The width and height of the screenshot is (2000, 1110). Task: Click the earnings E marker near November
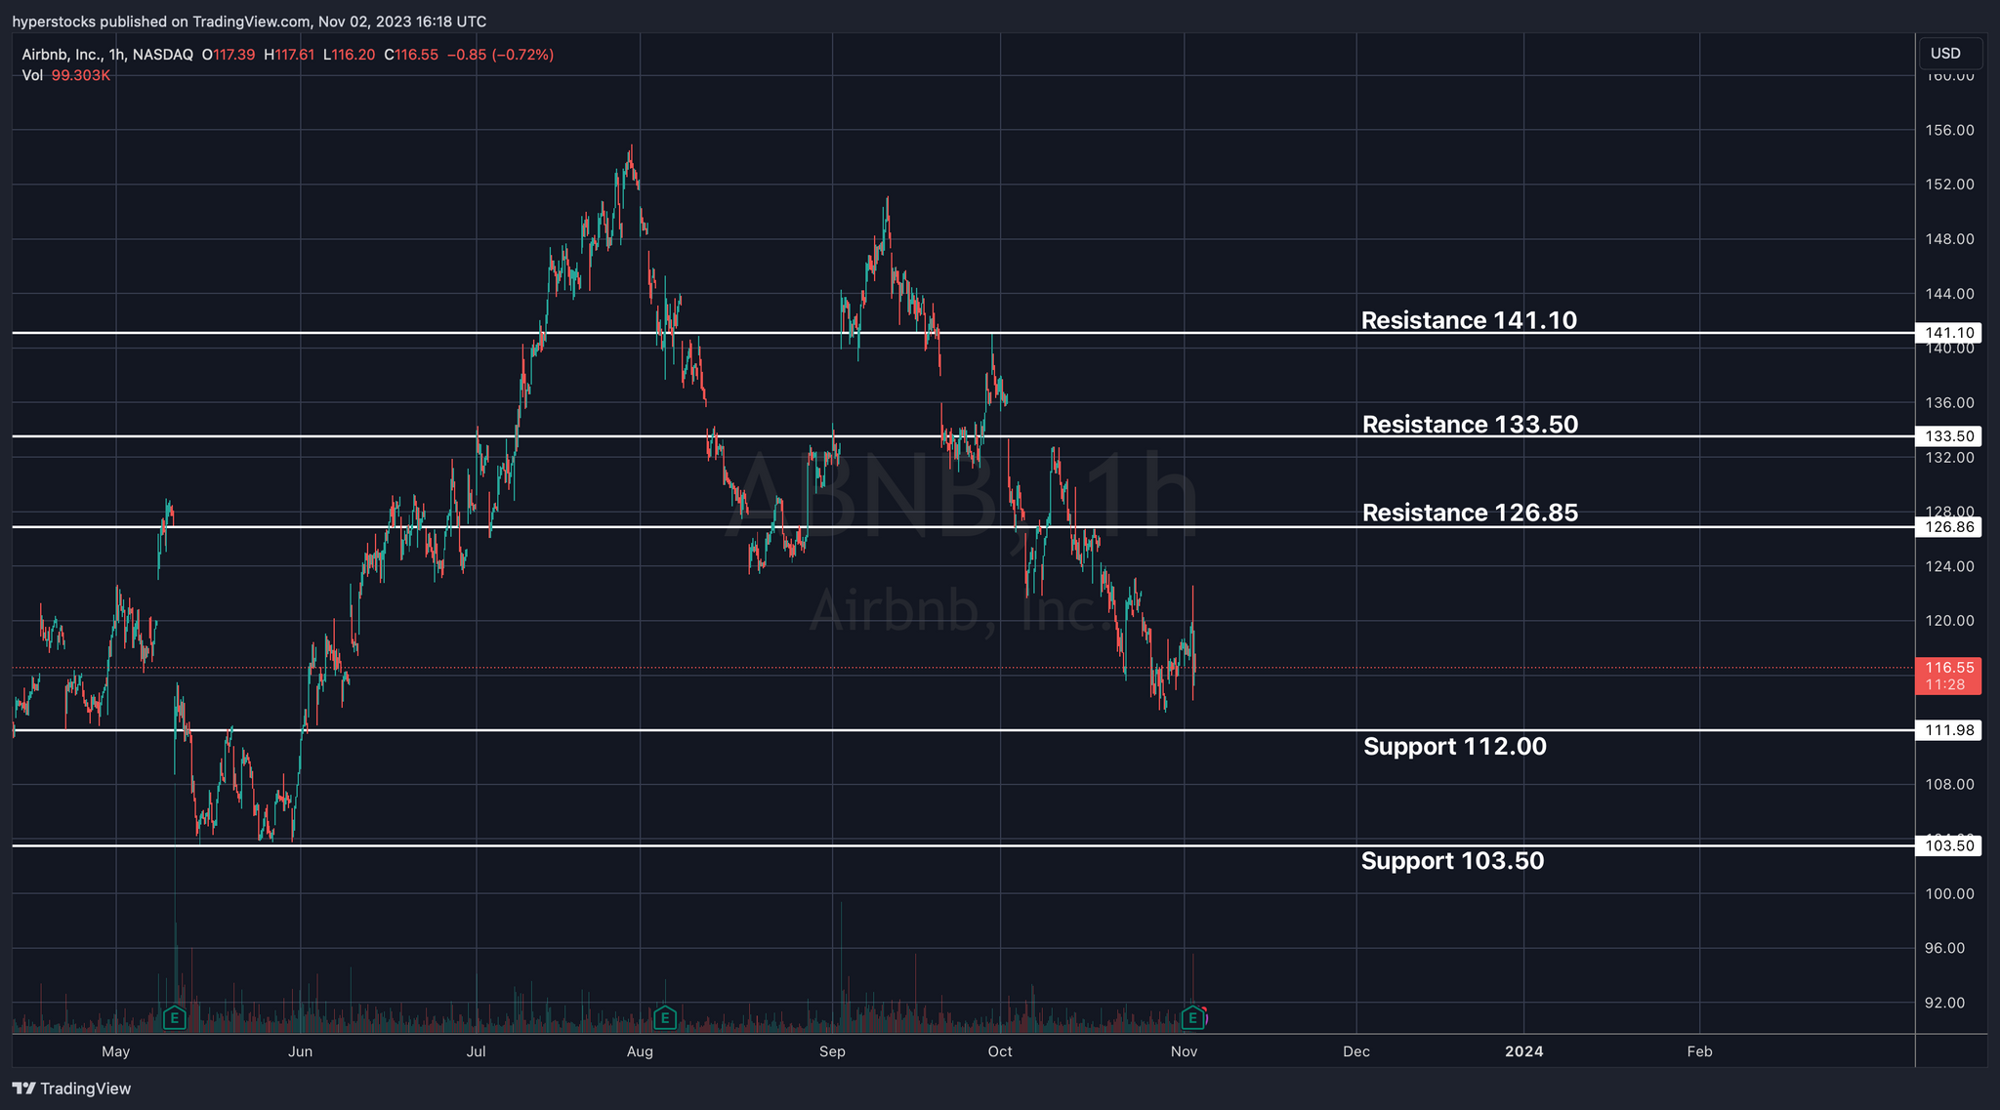(x=1192, y=1018)
